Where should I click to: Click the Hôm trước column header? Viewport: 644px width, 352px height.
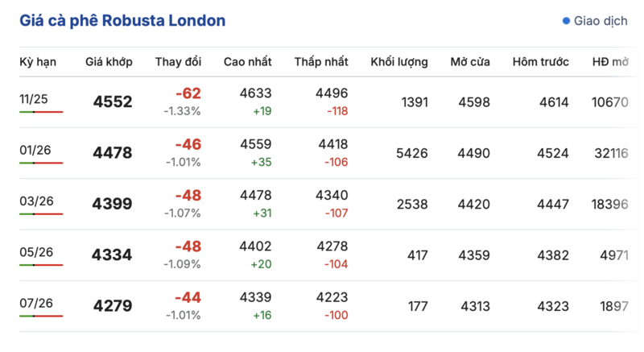coord(540,62)
